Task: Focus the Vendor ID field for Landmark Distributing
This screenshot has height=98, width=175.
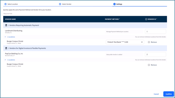Action: point(155,31)
